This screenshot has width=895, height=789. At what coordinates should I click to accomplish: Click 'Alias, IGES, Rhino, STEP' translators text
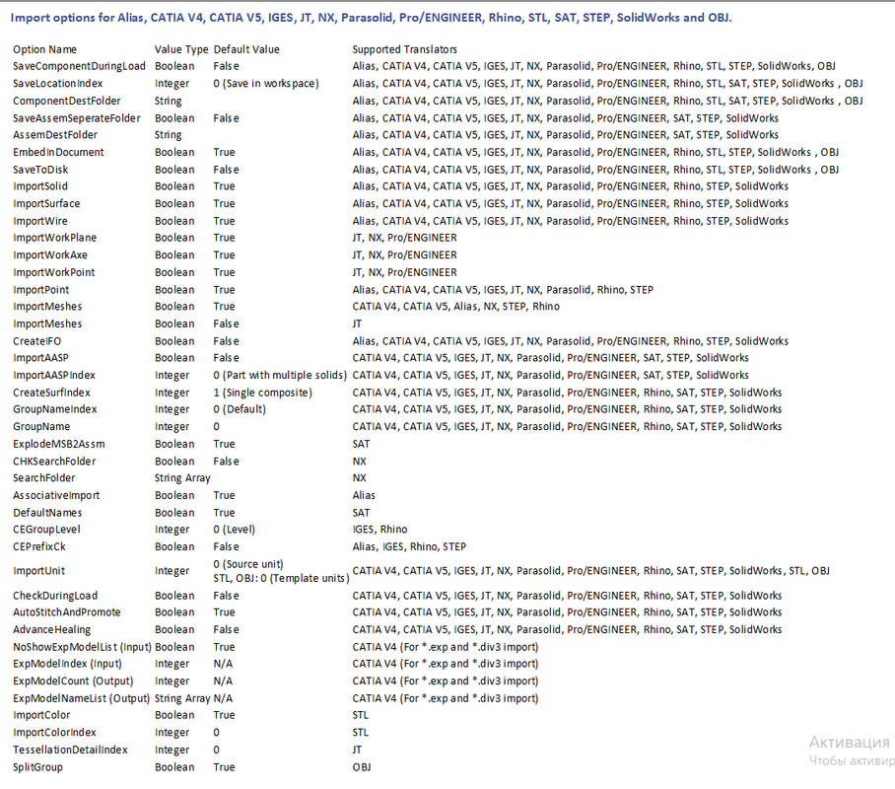click(x=409, y=546)
